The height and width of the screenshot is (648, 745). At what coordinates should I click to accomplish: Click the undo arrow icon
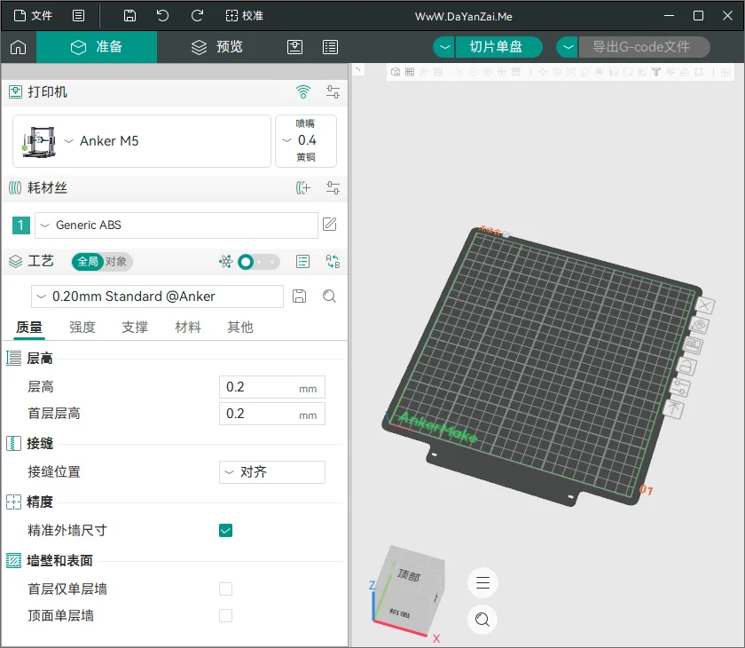pos(162,16)
